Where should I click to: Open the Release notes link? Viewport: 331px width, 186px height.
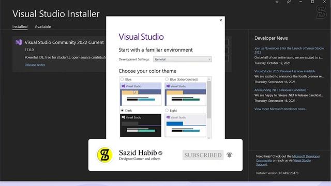point(35,65)
